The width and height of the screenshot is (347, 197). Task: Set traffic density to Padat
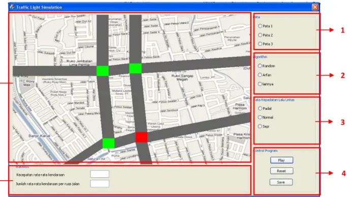(260, 108)
